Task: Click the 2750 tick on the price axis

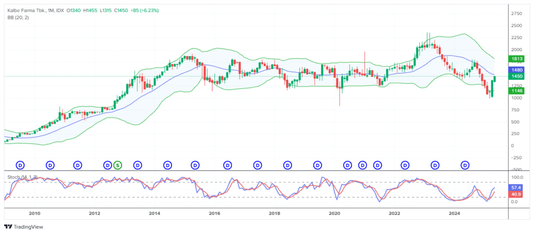Action: [x=517, y=13]
